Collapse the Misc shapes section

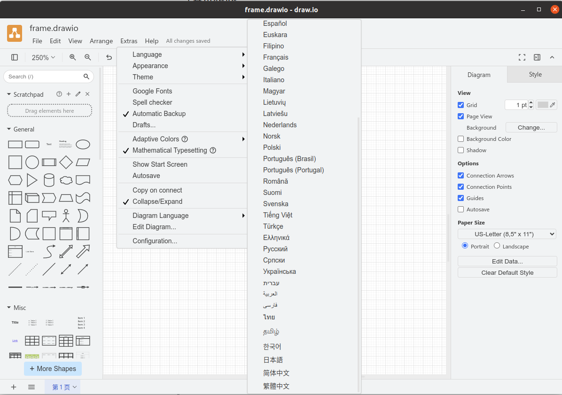pyautogui.click(x=9, y=307)
